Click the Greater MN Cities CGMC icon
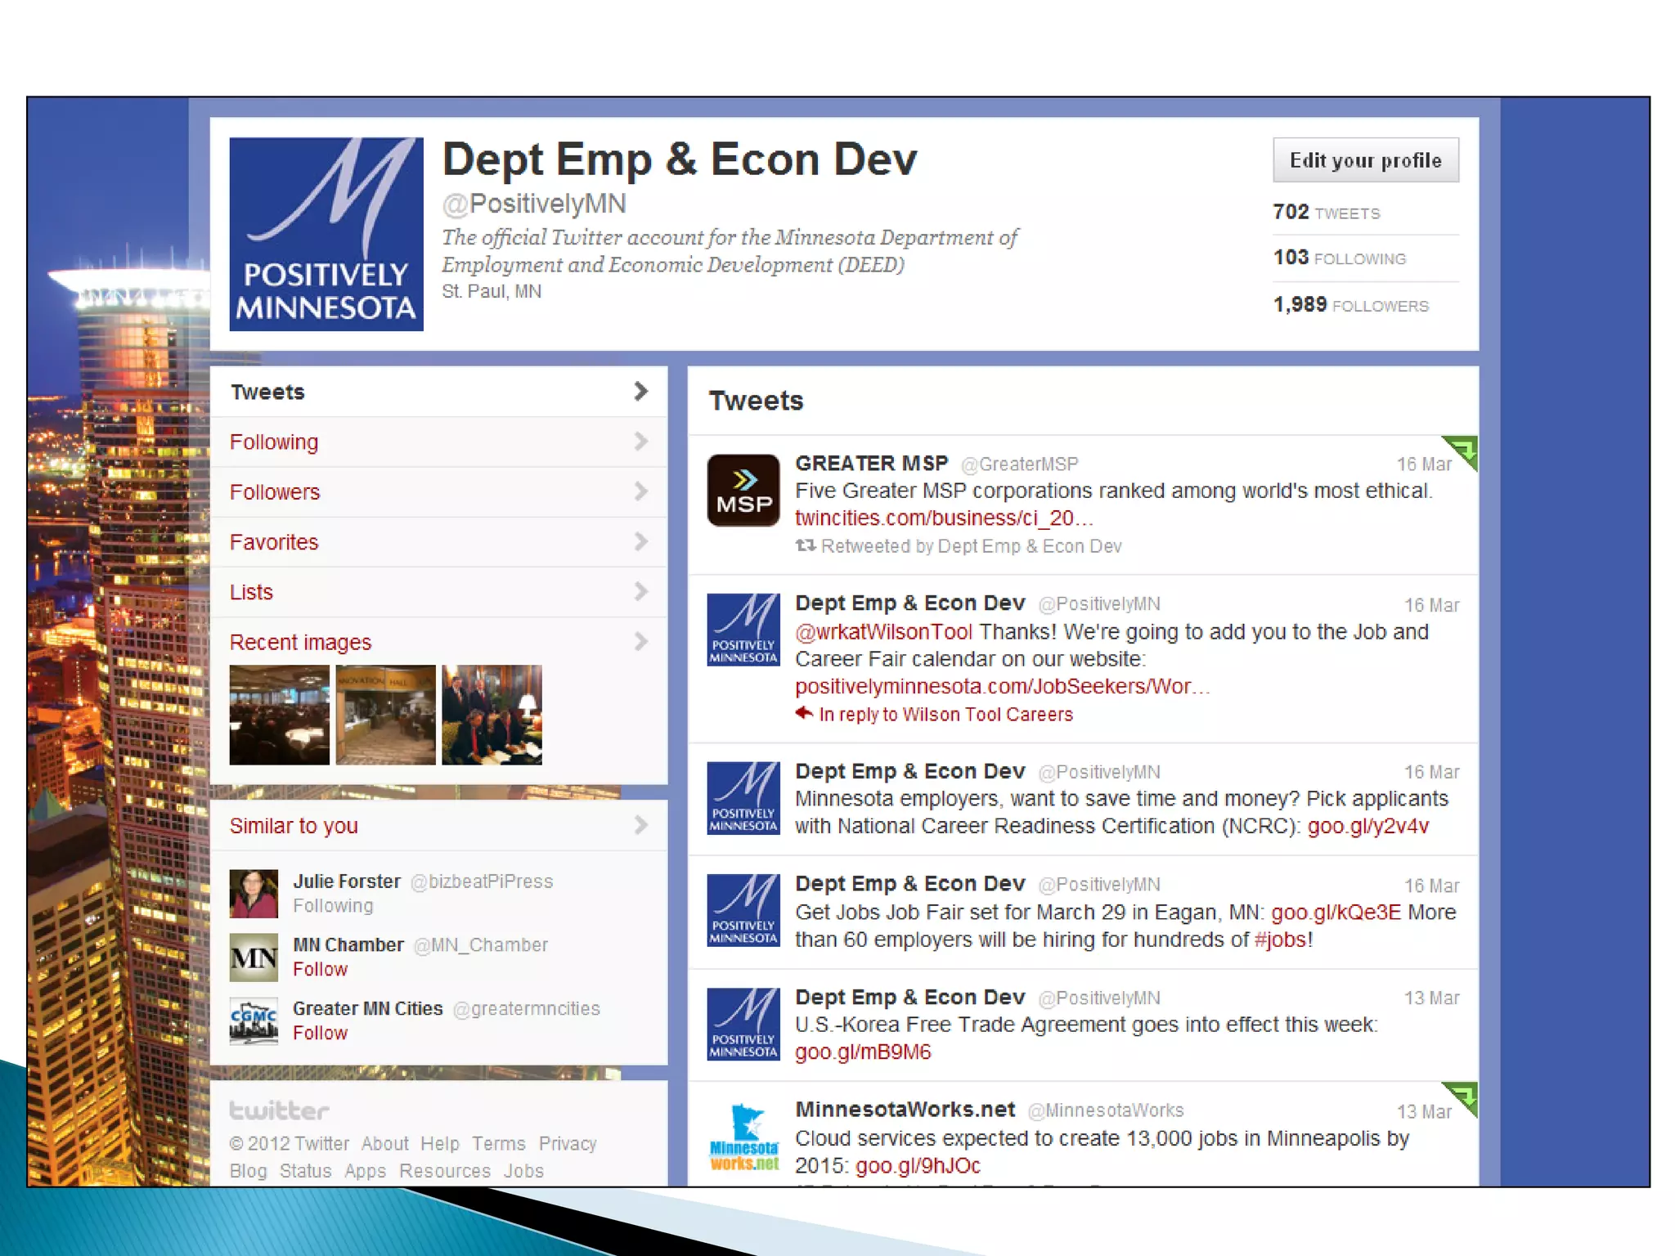 click(x=254, y=1020)
